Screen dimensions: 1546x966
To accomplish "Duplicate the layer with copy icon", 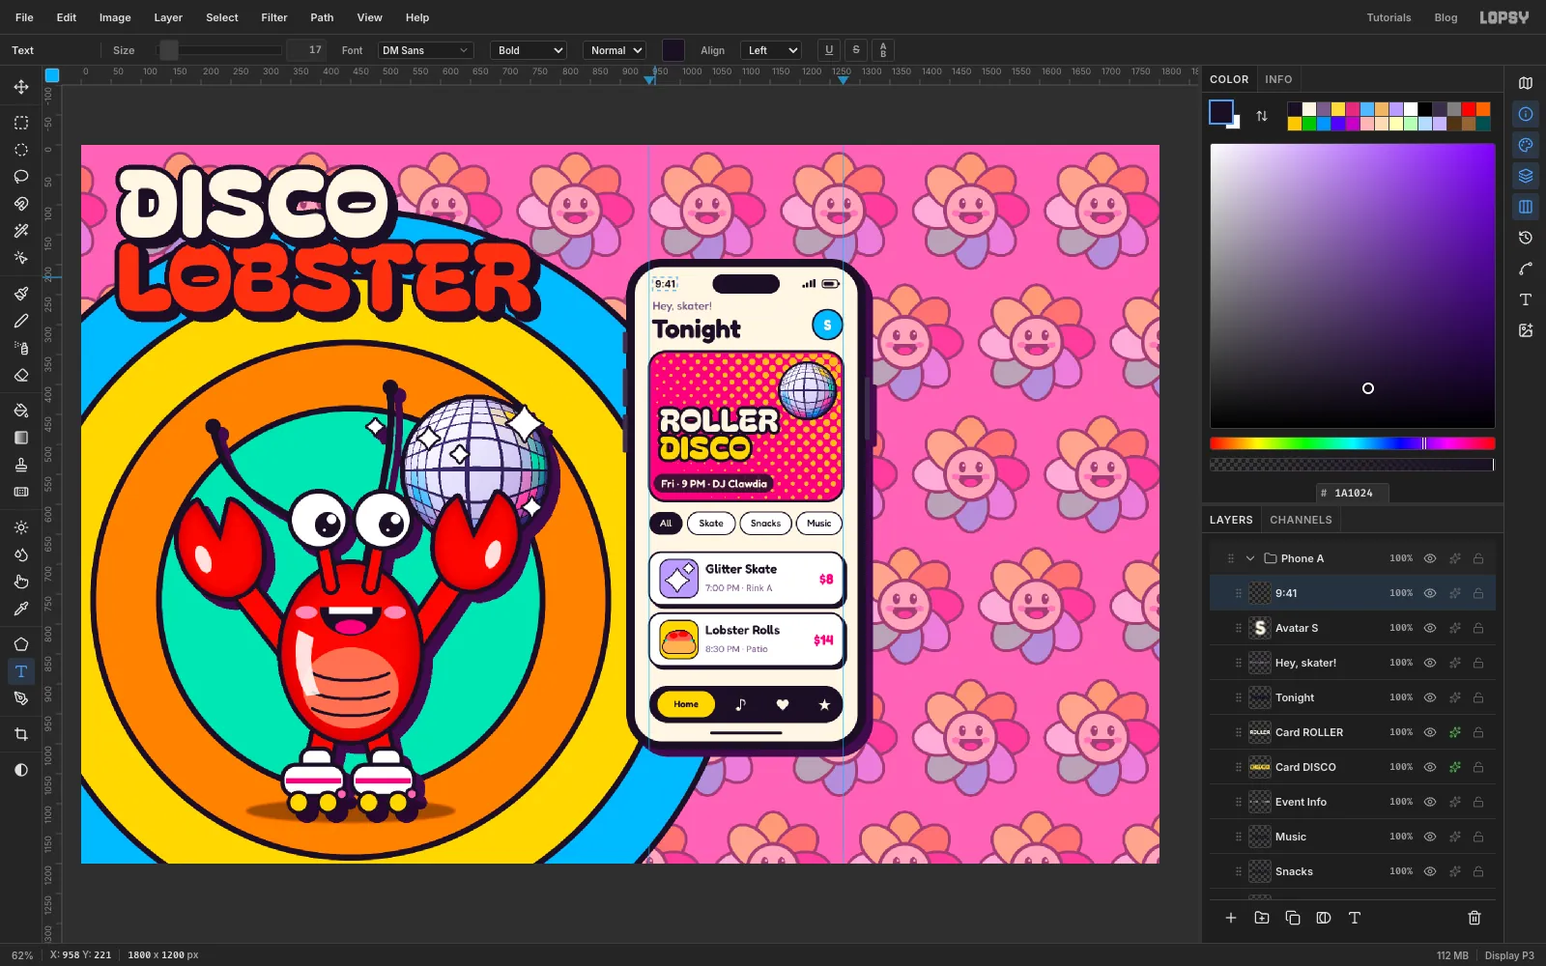I will click(x=1293, y=918).
